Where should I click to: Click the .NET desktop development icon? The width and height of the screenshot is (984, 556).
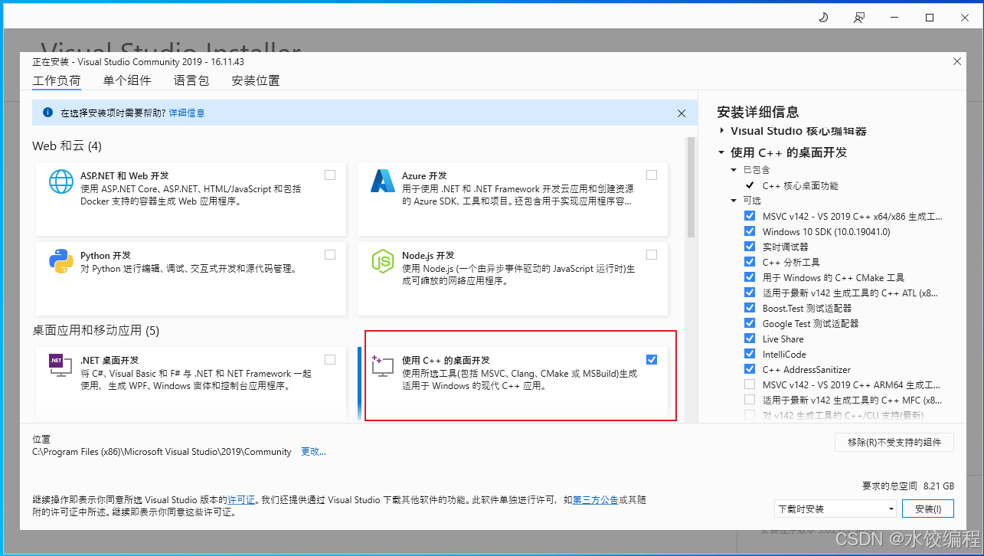pyautogui.click(x=61, y=365)
